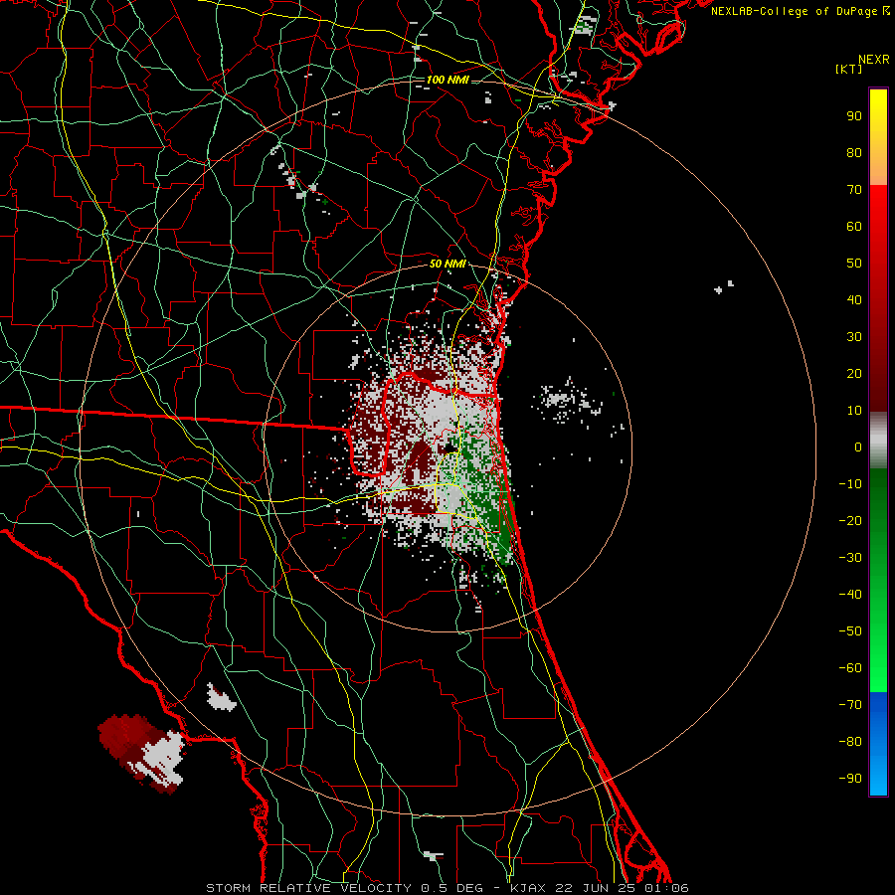Click the 50 NMI range ring label
The width and height of the screenshot is (895, 895).
[x=447, y=264]
